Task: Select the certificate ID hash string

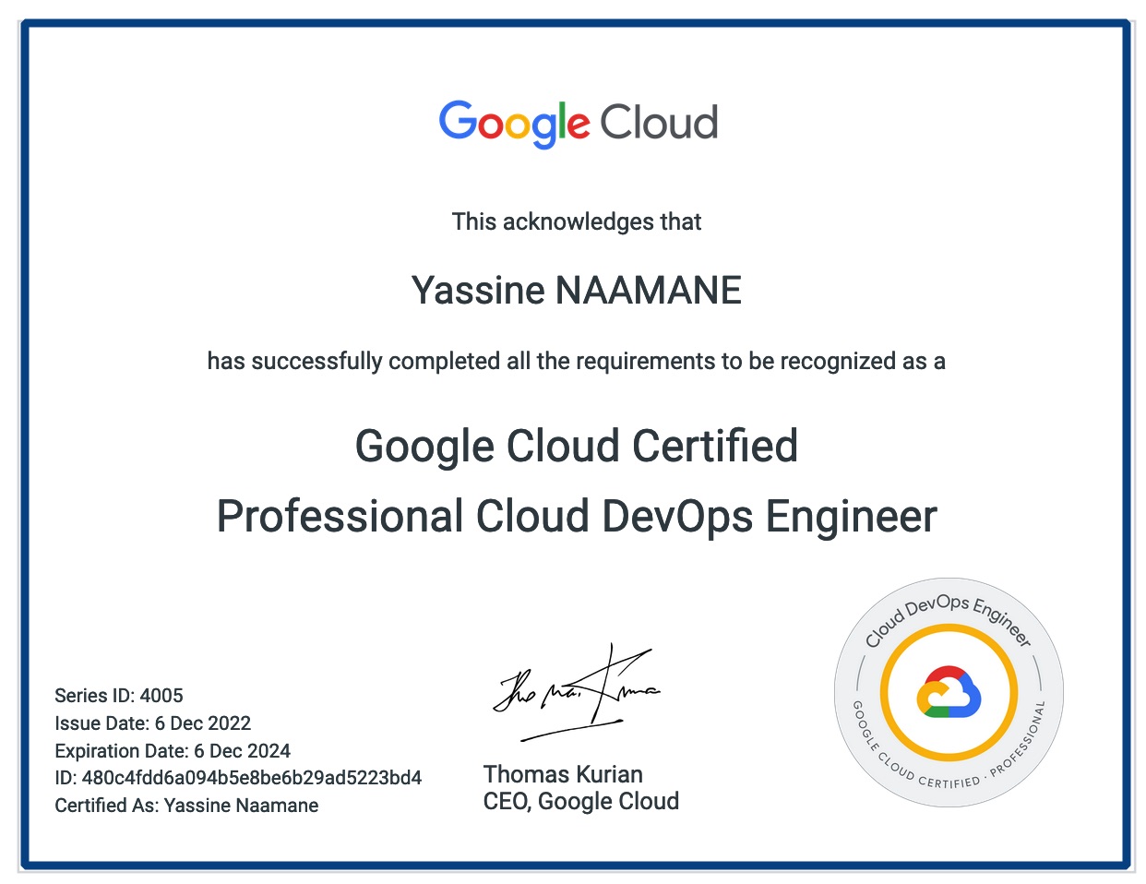Action: [251, 778]
